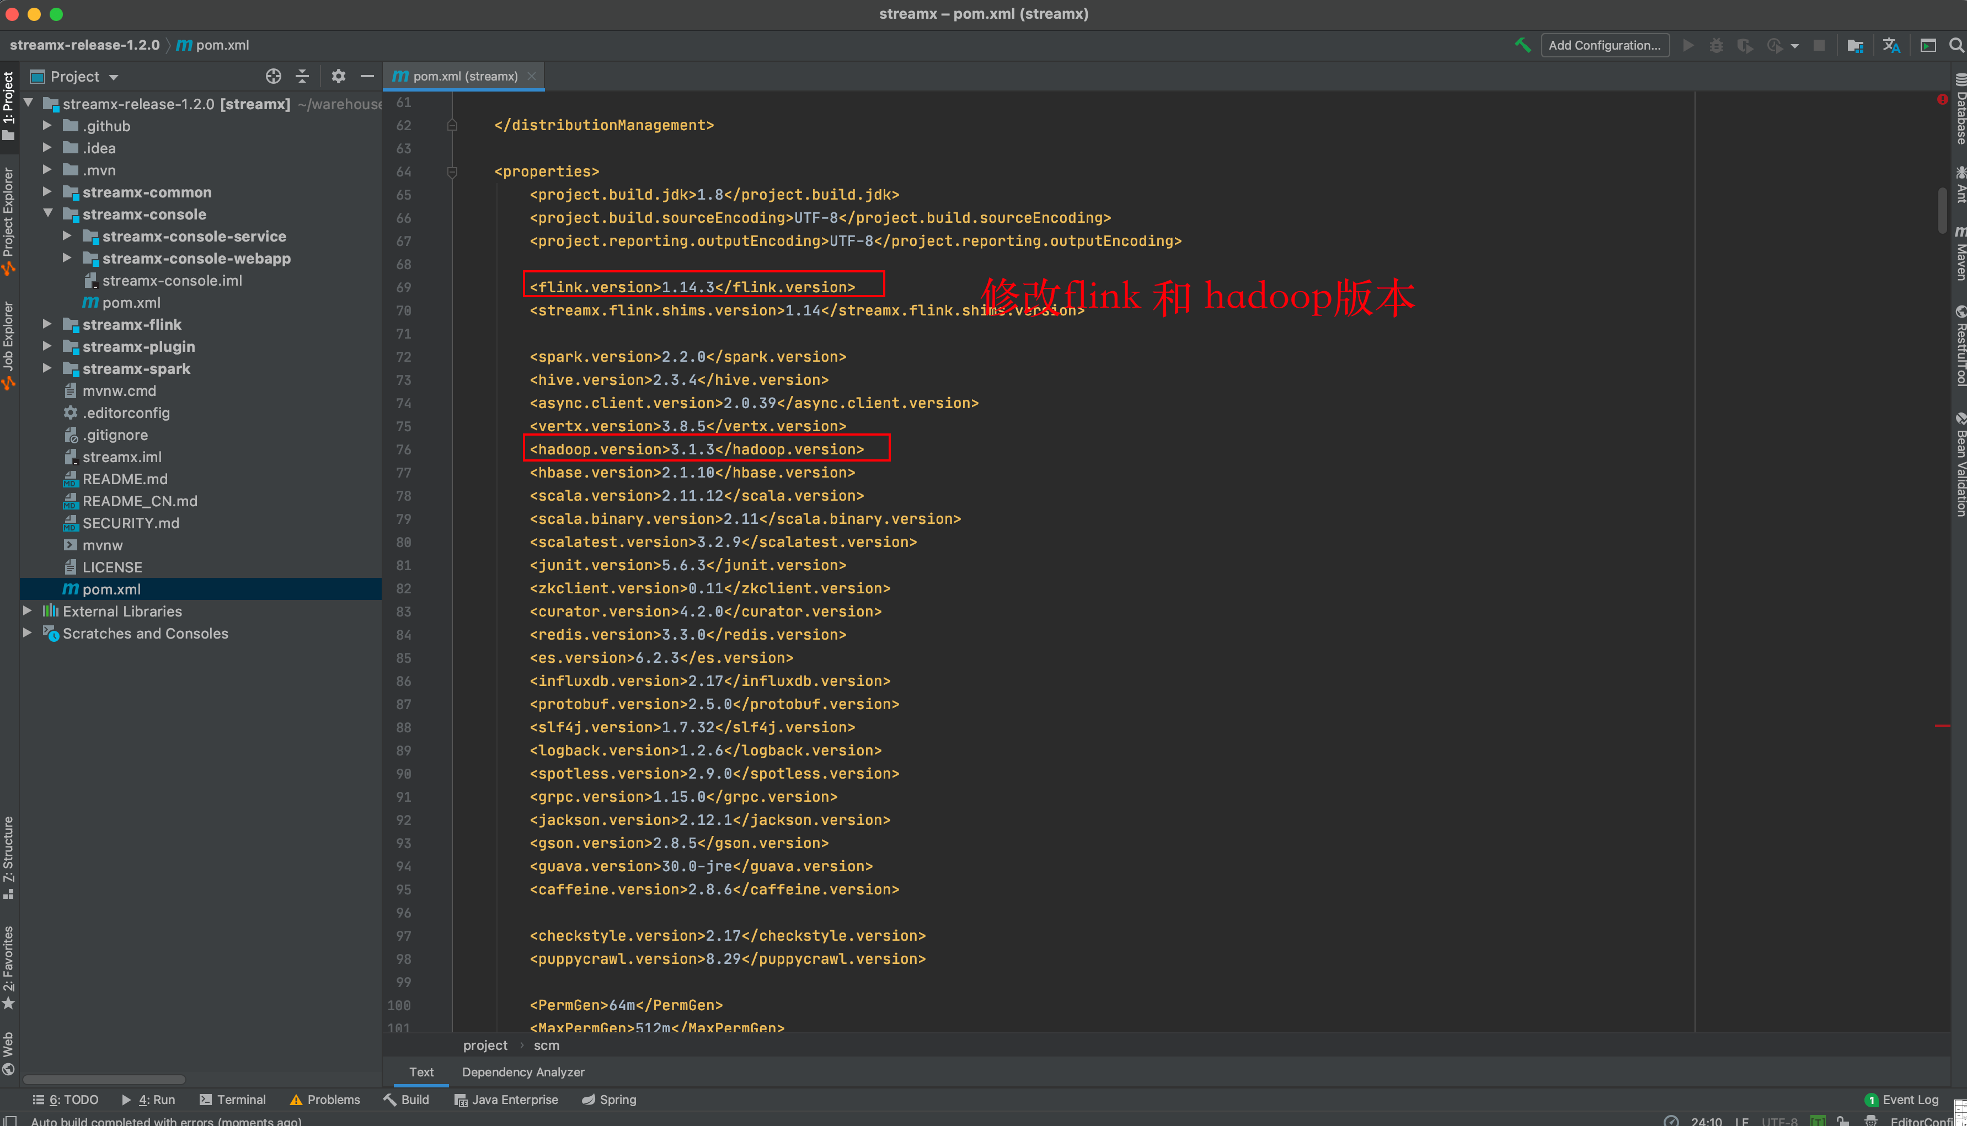Collapse the streamx-release-1.2.0 root node
Viewport: 1967px width, 1126px height.
[x=29, y=103]
